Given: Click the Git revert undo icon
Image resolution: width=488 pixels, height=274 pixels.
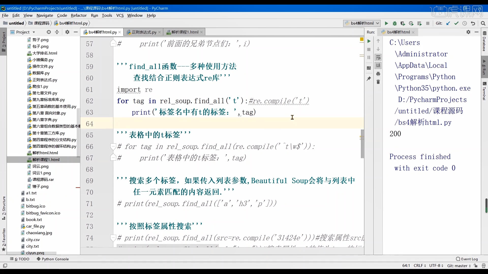Looking at the screenshot, I should pos(473,23).
